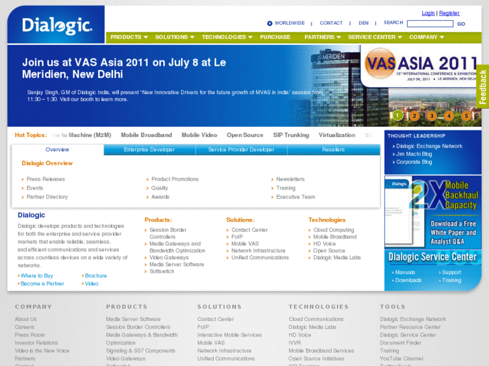The image size is (489, 366).
Task: Expand the Service Center dropdown menu
Action: [x=375, y=37]
